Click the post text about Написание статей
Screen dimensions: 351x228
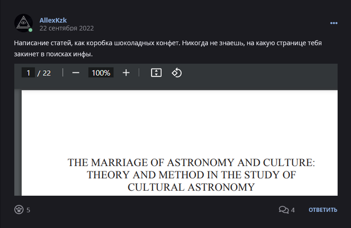(168, 48)
